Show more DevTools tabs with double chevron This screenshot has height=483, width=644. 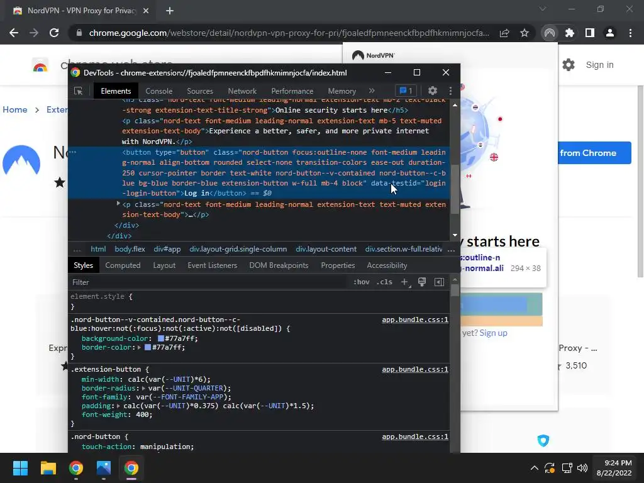pos(372,91)
